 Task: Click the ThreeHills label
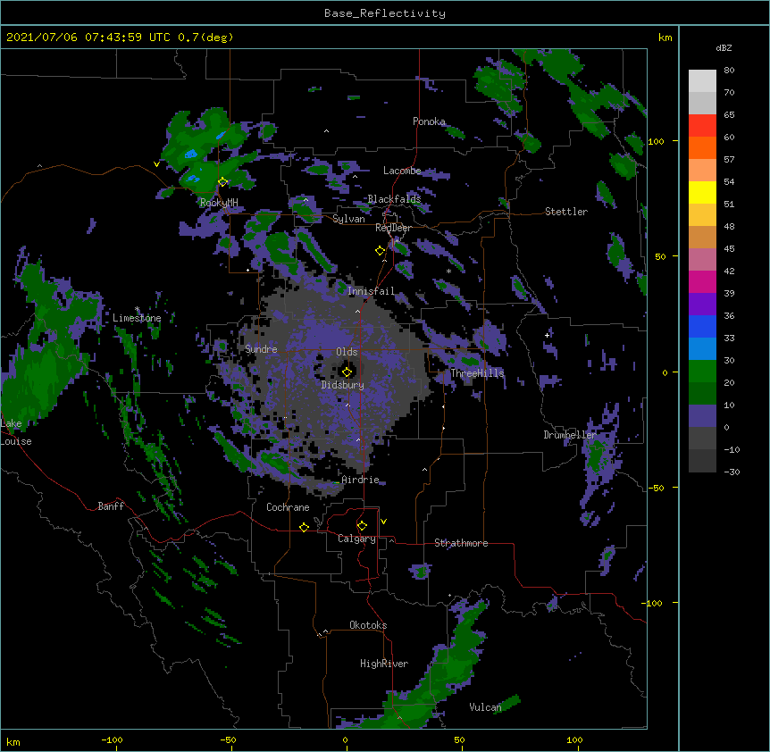coord(477,373)
